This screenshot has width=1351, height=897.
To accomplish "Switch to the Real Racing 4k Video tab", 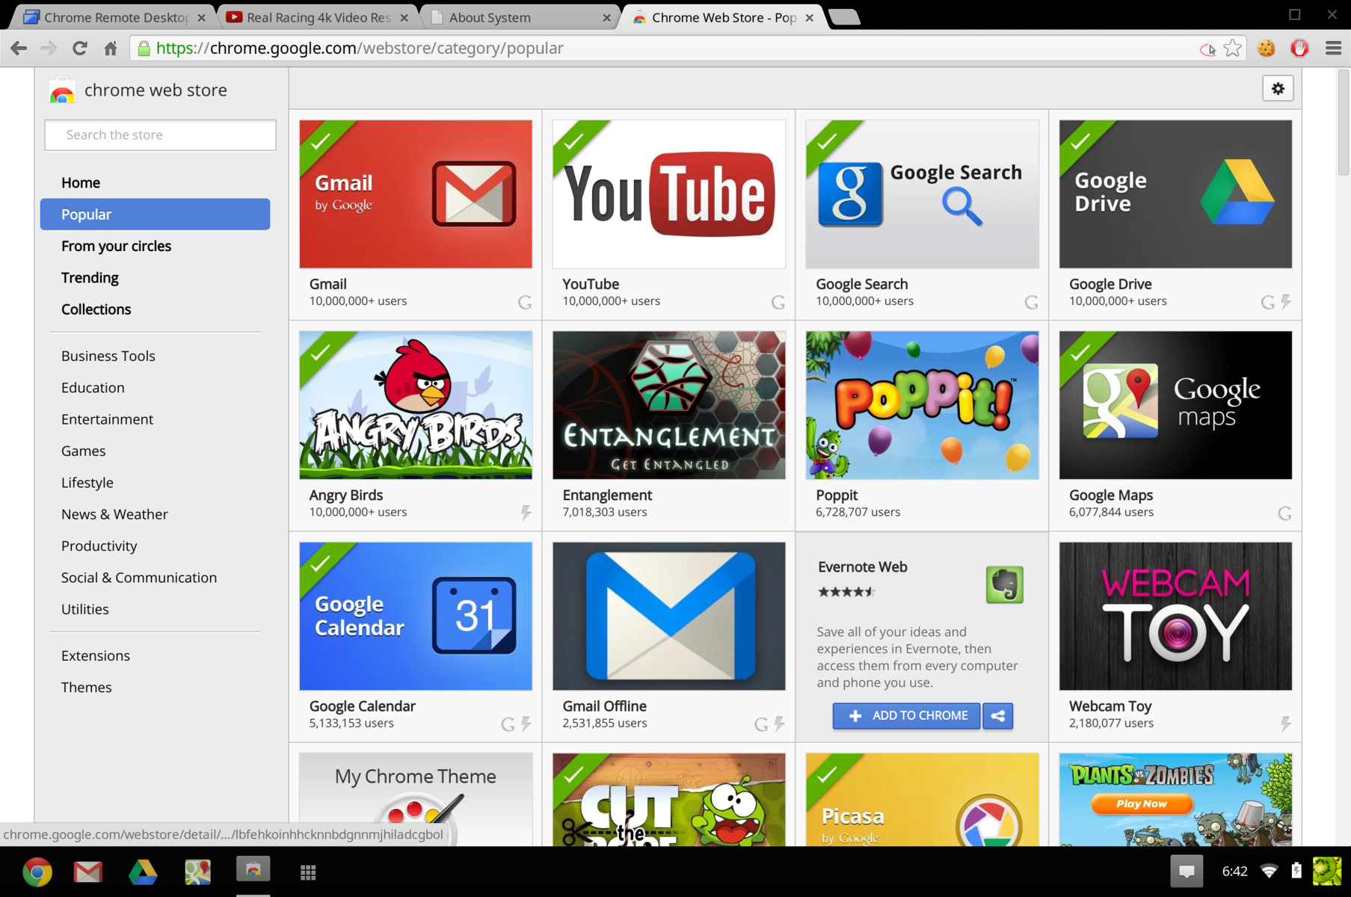I will [318, 17].
